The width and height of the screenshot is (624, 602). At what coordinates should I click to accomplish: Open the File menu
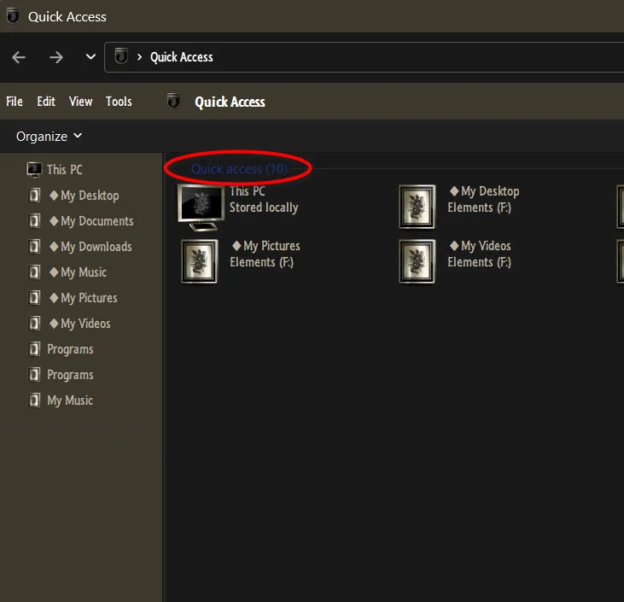click(x=15, y=102)
